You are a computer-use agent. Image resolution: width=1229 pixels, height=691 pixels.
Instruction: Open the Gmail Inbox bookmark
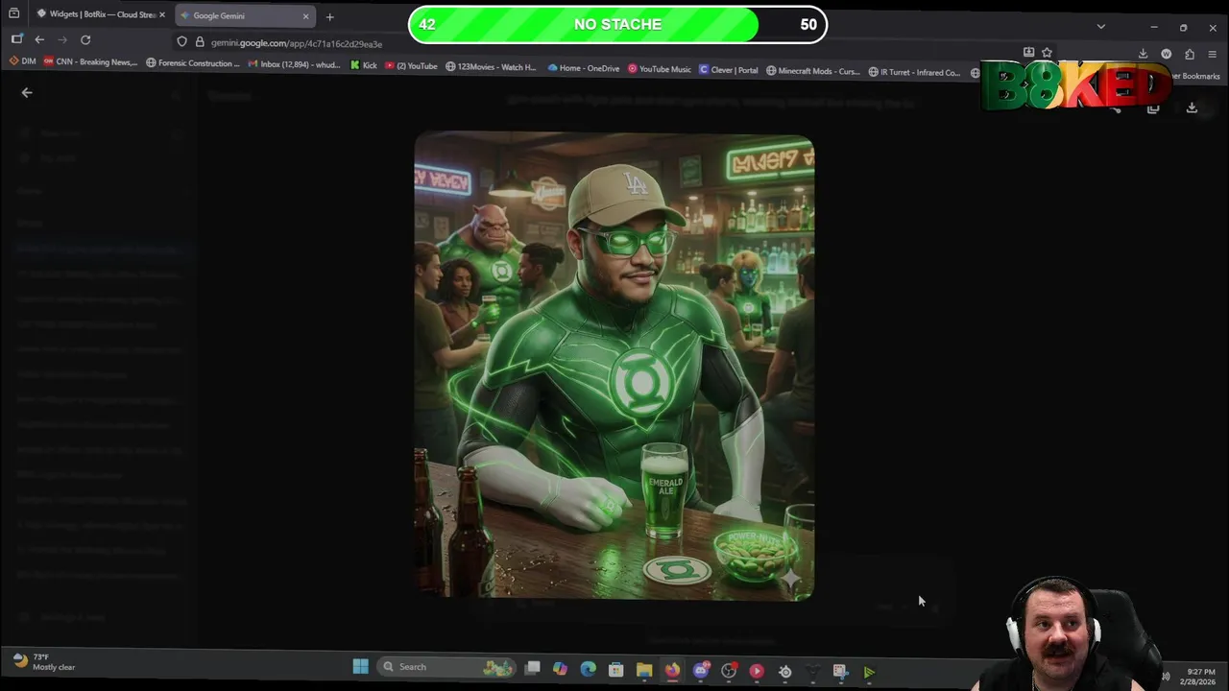(294, 64)
